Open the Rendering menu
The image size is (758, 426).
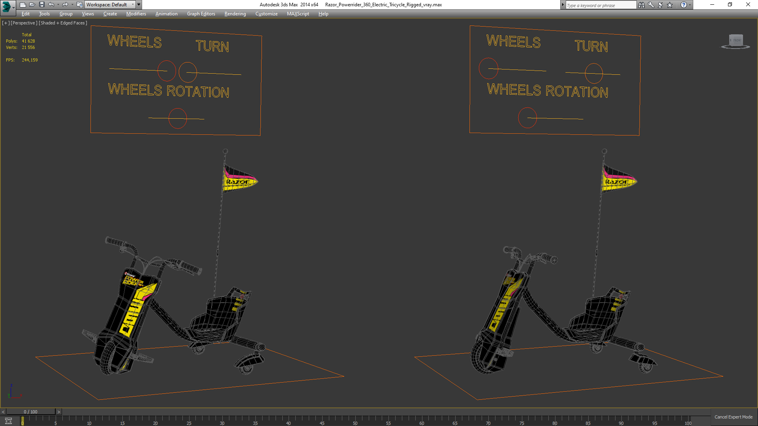pyautogui.click(x=235, y=14)
